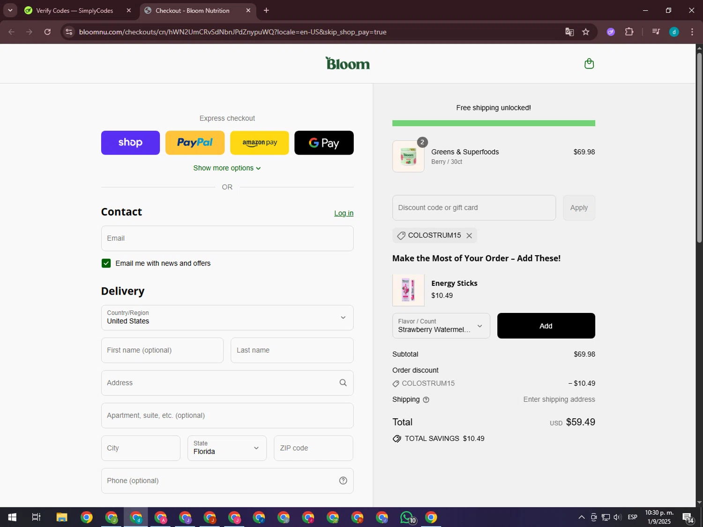The image size is (703, 527).
Task: Click the translate page icon in address bar
Action: 569,32
